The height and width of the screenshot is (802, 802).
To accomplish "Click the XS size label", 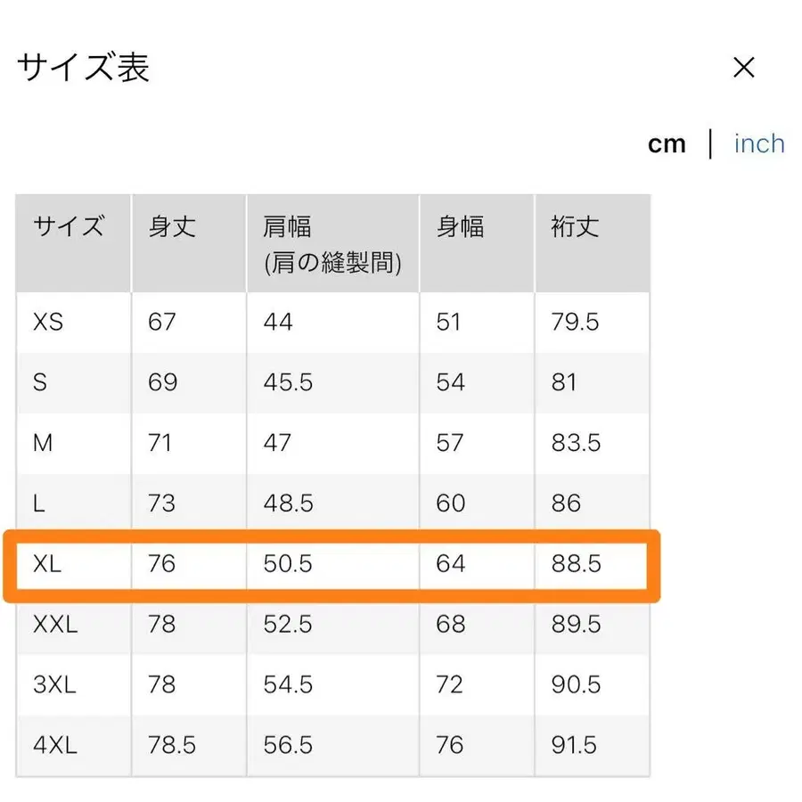I will click(48, 323).
